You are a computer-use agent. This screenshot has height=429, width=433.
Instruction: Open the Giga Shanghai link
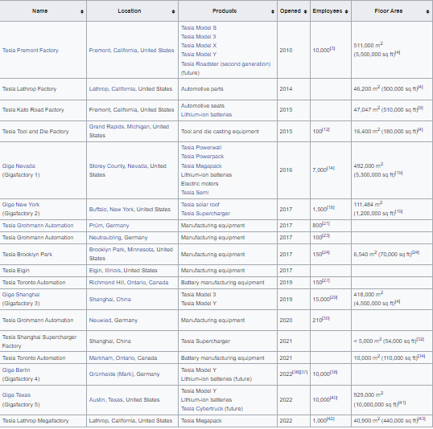coord(21,295)
